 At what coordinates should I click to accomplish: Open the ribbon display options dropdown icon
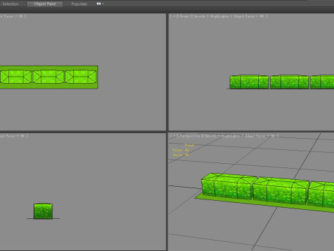100,3
